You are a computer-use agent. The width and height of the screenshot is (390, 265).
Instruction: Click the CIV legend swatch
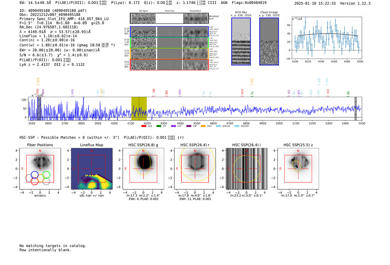174,126
